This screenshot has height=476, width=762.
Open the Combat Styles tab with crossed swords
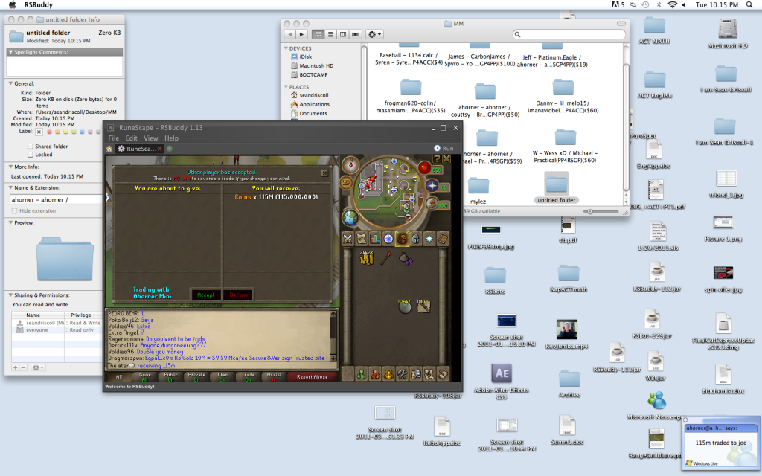348,239
